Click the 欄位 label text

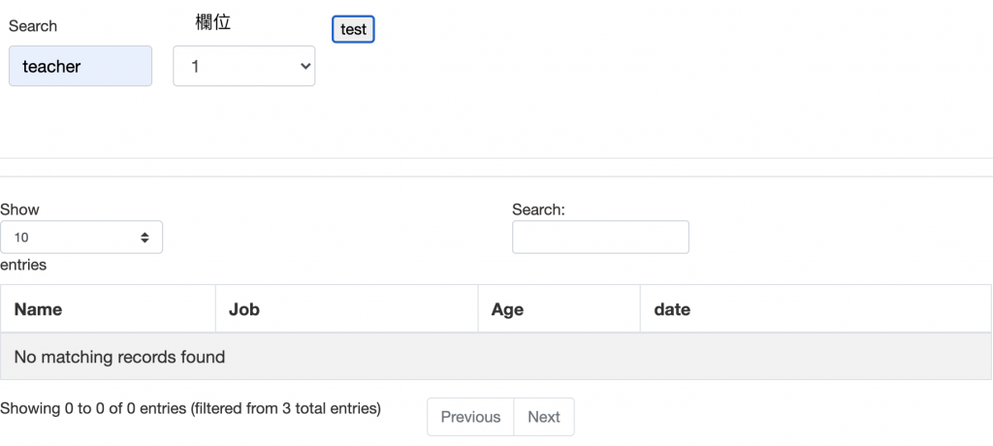point(213,22)
